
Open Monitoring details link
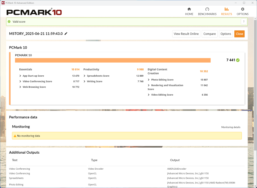231,127
